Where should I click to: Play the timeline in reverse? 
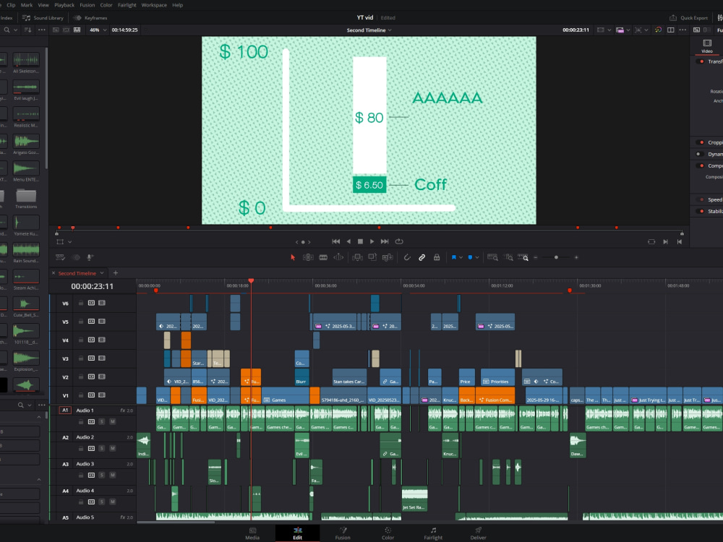pos(348,241)
